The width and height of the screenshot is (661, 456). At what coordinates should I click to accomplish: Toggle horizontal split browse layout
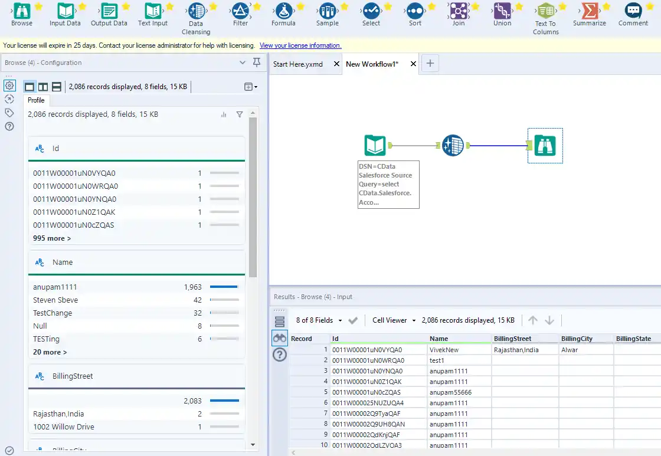pyautogui.click(x=56, y=86)
